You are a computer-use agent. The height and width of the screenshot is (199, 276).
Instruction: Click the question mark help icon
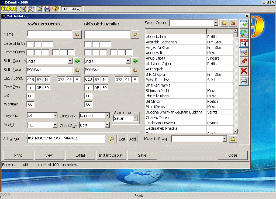click(x=56, y=9)
